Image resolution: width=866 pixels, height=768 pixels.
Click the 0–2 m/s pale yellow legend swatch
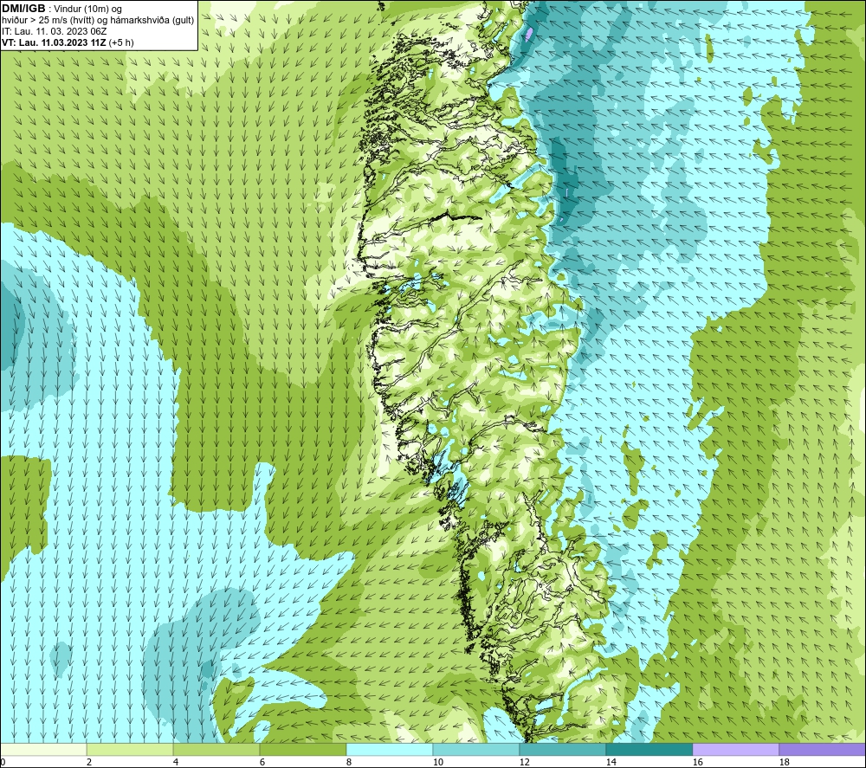[x=43, y=749]
